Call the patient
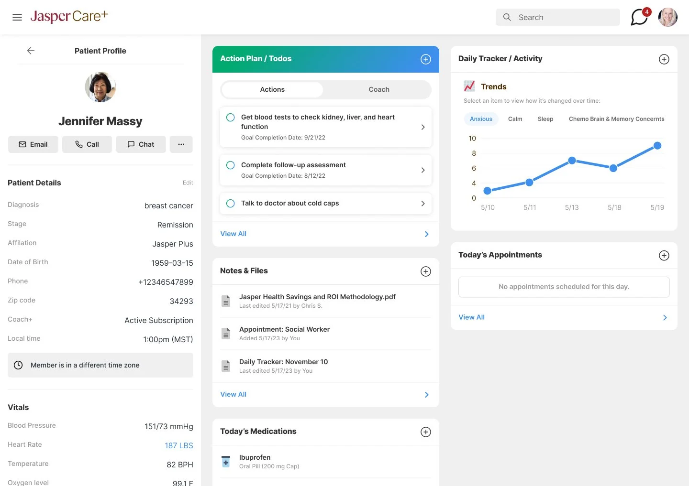 click(87, 144)
